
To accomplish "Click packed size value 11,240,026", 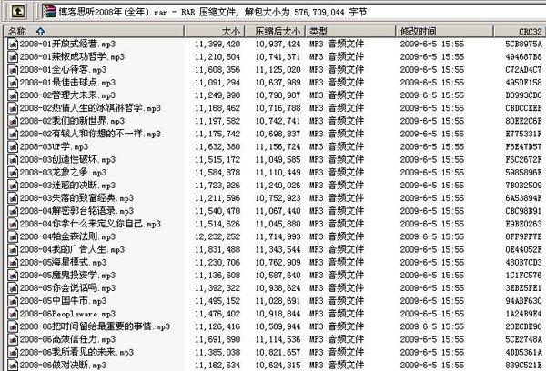I will coord(278,185).
